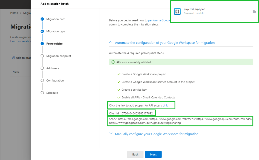Select the Schedule step circle
The height and width of the screenshot is (160, 259).
click(42, 93)
